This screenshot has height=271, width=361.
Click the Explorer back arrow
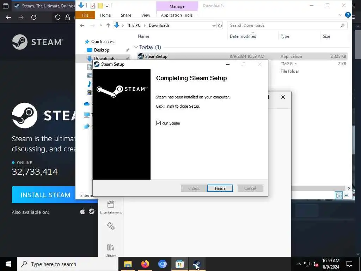pyautogui.click(x=82, y=25)
